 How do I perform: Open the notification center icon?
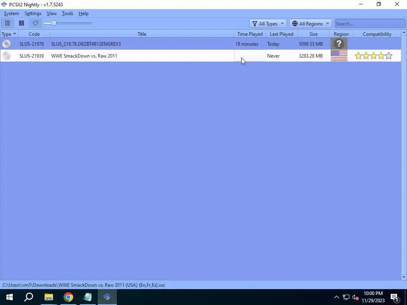click(394, 297)
